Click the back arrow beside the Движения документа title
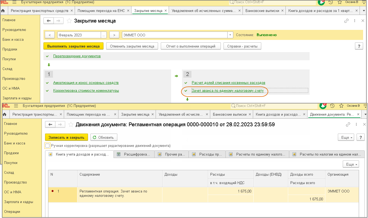The height and width of the screenshot is (218, 368). point(50,125)
